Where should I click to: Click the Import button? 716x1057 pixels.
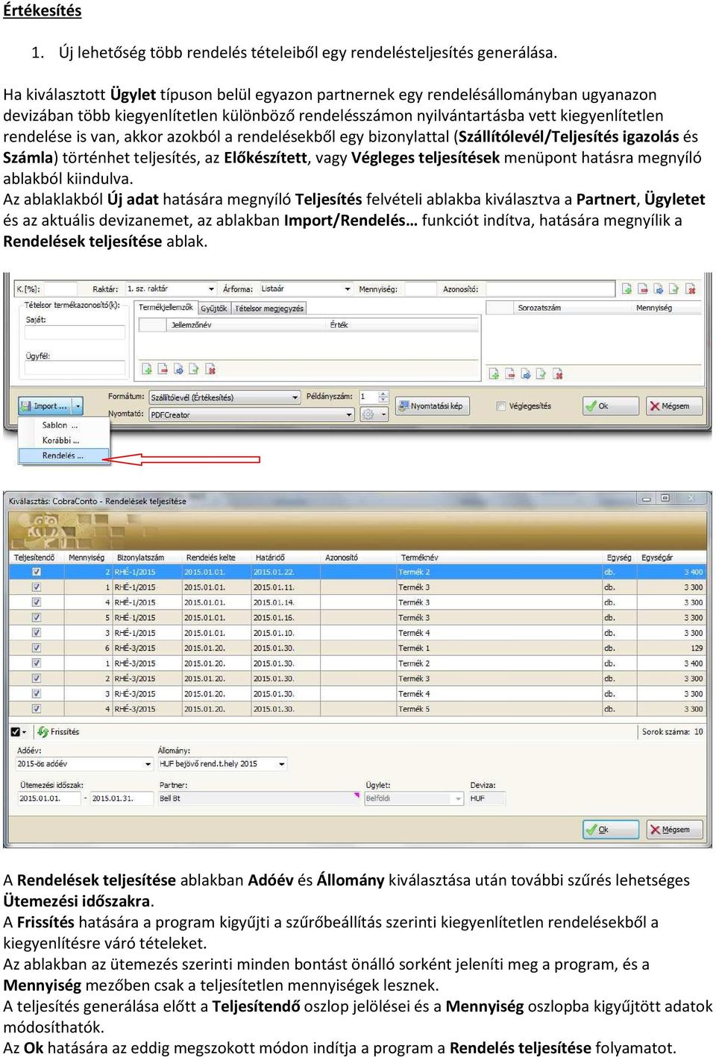coord(46,406)
